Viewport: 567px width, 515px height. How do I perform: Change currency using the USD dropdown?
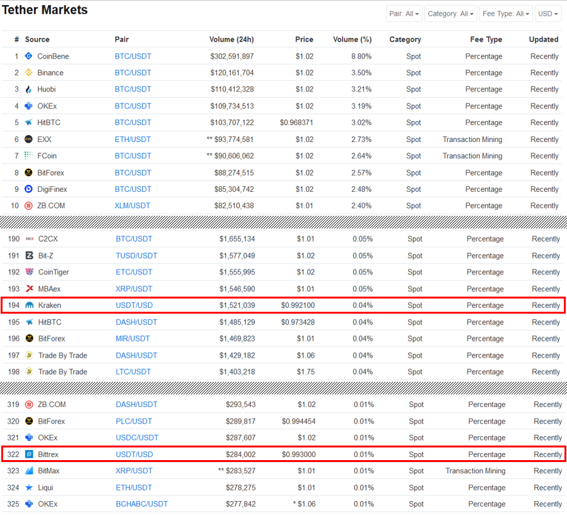click(547, 14)
